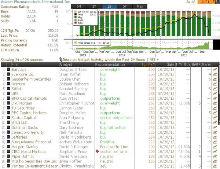Click the As of date field 10/21/15
The image size is (220, 169).
tap(206, 2)
